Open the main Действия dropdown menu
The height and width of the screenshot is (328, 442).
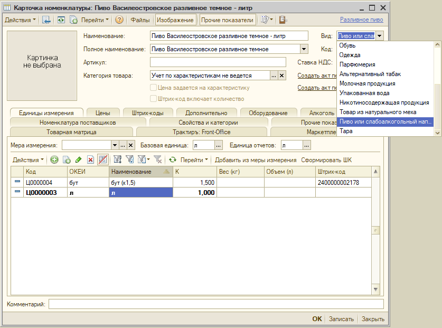tap(20, 20)
